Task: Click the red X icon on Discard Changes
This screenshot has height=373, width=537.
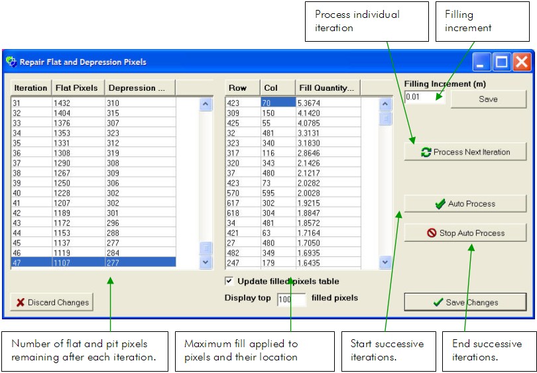Action: tap(19, 303)
